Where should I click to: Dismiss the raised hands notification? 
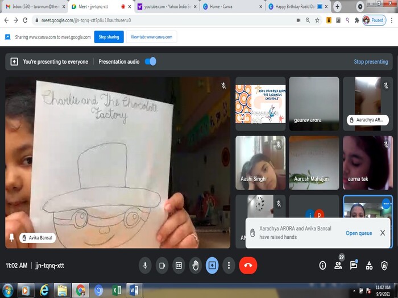pyautogui.click(x=383, y=233)
